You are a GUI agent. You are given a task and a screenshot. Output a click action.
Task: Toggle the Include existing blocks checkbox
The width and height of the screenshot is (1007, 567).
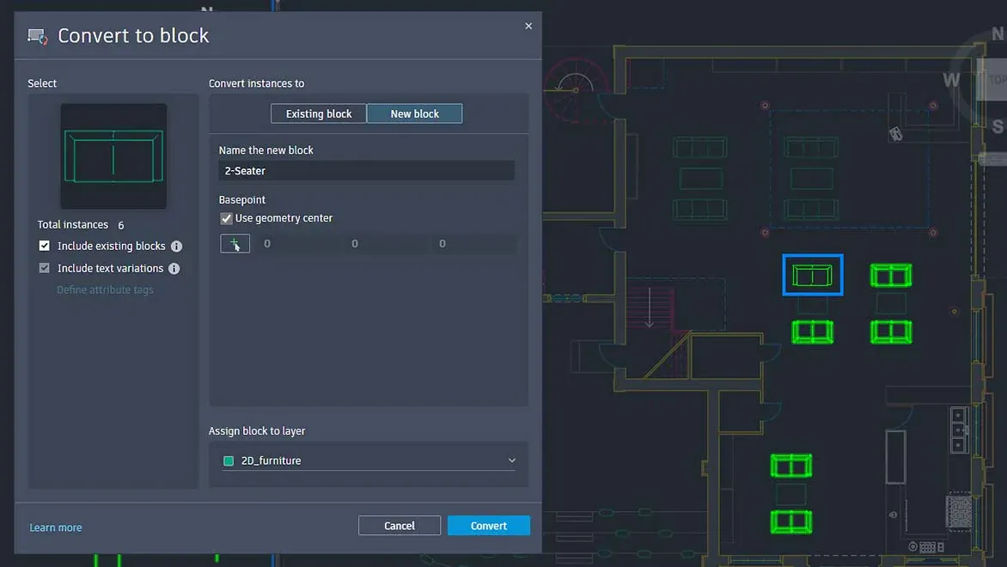coord(45,247)
